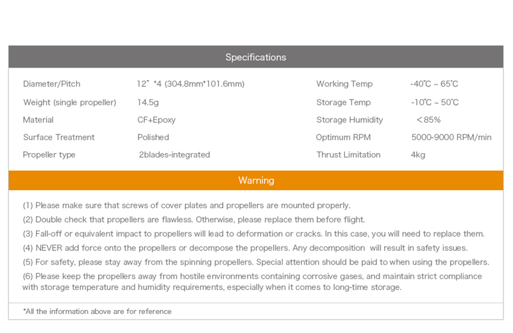The width and height of the screenshot is (513, 333).
Task: Click the 4kg thrust limitation value
Action: click(418, 155)
